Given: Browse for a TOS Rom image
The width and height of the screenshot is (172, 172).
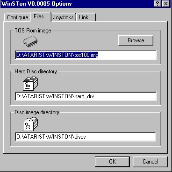Looking at the screenshot, I should (136, 40).
